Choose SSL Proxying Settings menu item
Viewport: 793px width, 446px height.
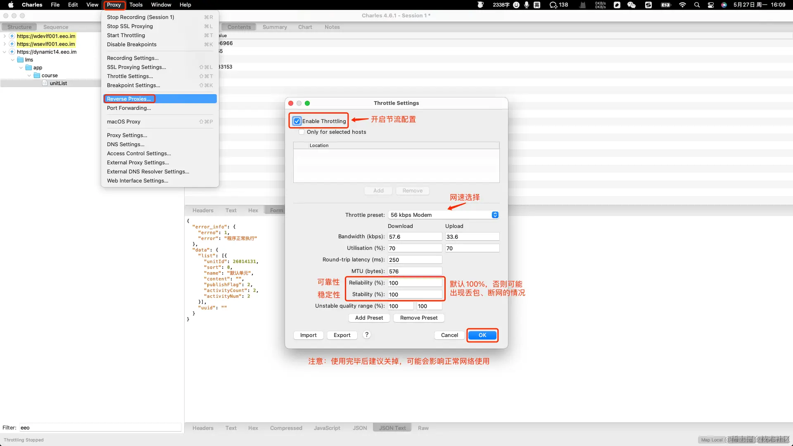(x=160, y=67)
